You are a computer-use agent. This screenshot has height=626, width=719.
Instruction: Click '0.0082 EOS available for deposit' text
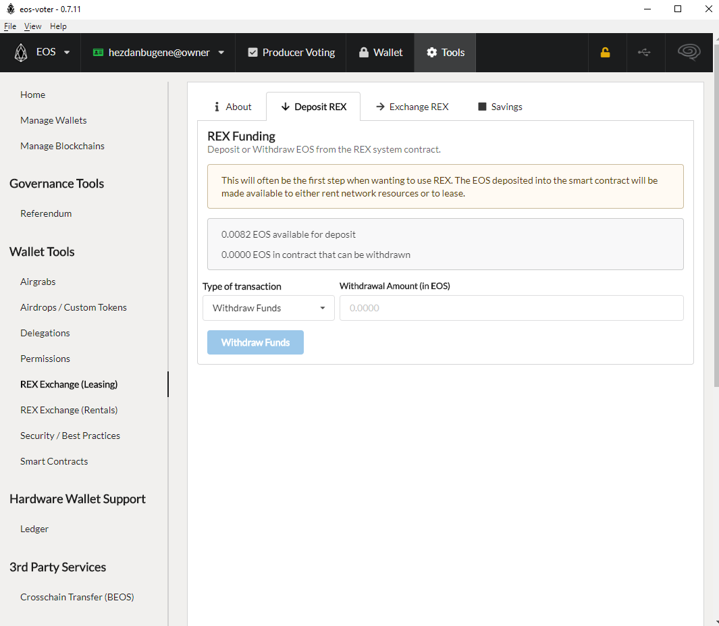(x=288, y=234)
